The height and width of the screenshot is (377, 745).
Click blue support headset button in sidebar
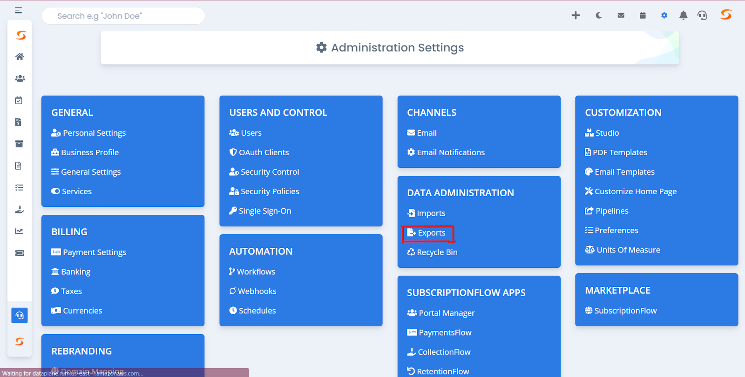[20, 316]
